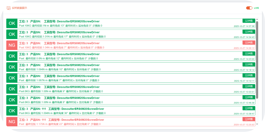Click timestamp 2025-10-27 14:37:38
This screenshot has width=265, height=132.
(244, 26)
